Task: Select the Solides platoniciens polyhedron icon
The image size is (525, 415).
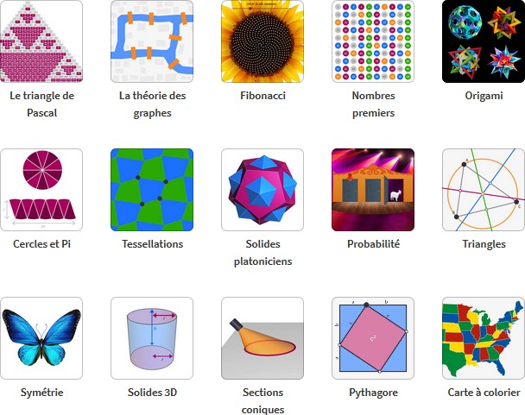Action: point(262,190)
